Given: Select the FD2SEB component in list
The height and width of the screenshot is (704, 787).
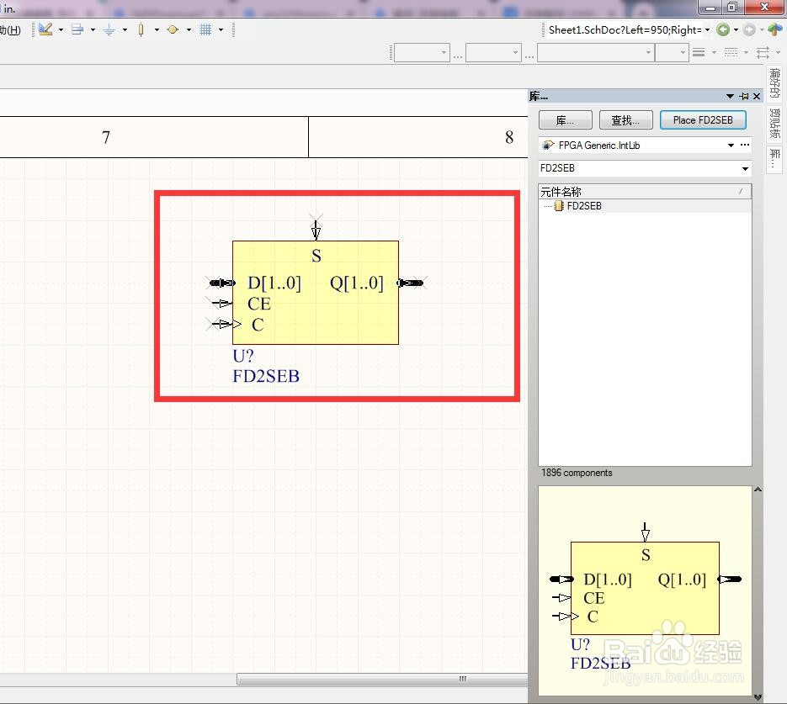Looking at the screenshot, I should (x=583, y=206).
